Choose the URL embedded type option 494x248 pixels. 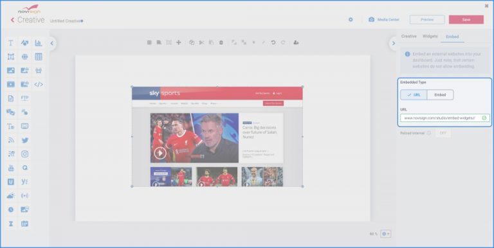tap(414, 94)
